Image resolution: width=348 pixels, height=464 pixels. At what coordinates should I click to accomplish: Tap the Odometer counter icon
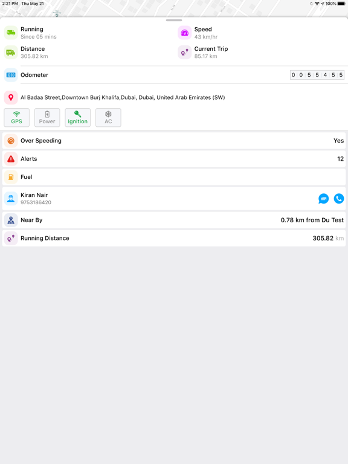(11, 75)
